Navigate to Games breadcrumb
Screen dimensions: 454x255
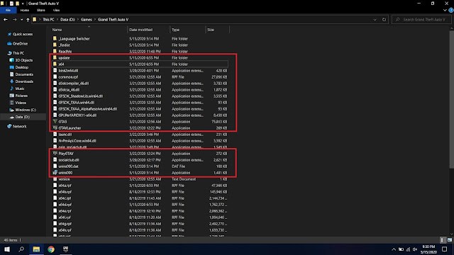(x=87, y=20)
